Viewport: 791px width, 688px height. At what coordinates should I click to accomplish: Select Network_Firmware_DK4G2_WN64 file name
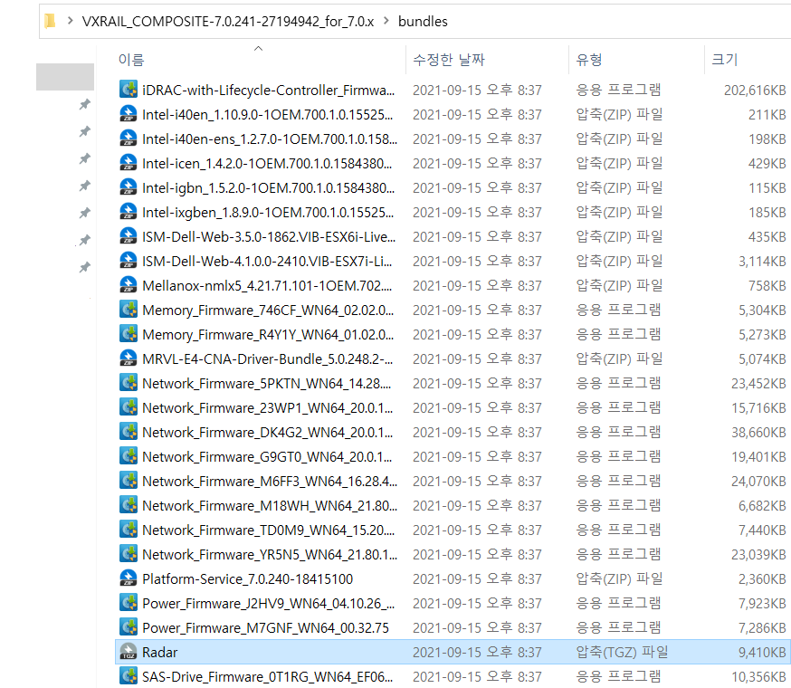point(267,433)
